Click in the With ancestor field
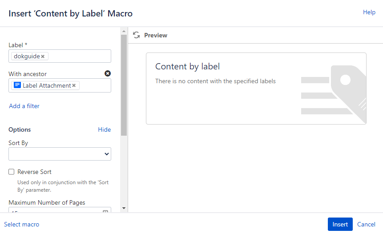Viewport: 383px width, 234px height. 95,85
